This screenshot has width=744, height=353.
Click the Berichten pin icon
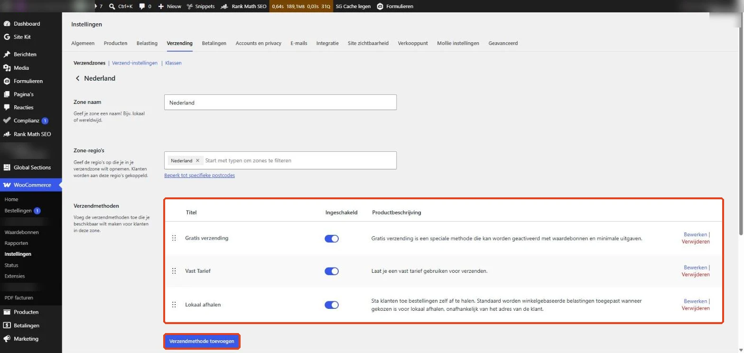tap(7, 54)
